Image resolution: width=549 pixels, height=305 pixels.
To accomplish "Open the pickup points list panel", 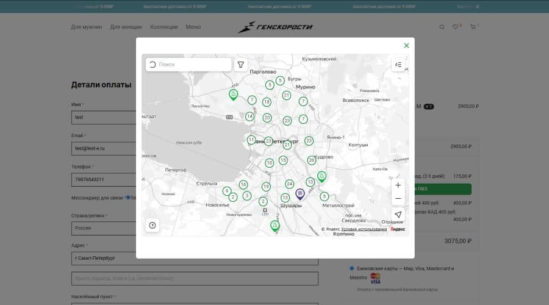I will click(398, 65).
